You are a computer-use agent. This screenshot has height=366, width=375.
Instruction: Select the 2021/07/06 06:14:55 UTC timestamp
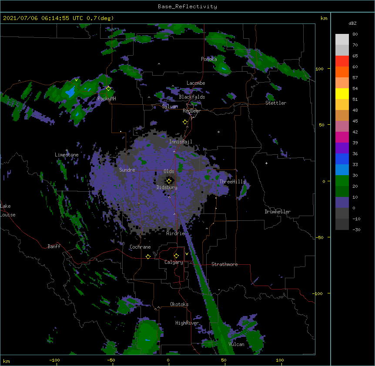(43, 18)
